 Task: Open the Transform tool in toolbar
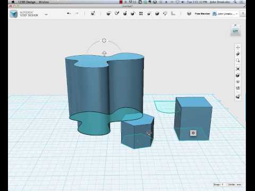(x=93, y=14)
